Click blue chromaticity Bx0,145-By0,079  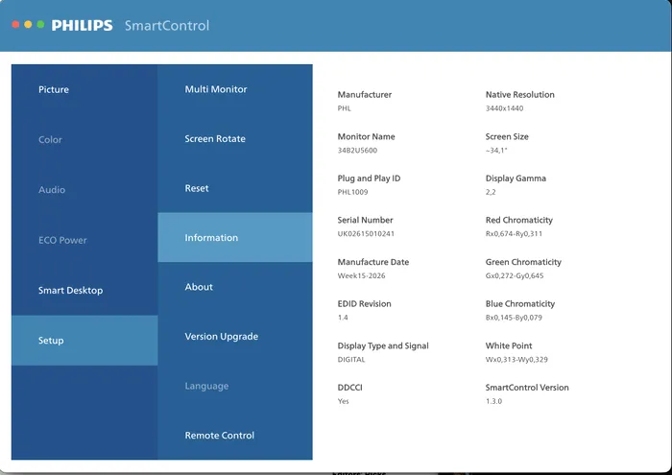click(x=514, y=318)
